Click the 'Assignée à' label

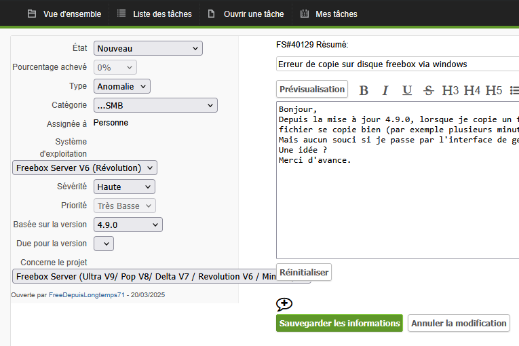click(66, 124)
